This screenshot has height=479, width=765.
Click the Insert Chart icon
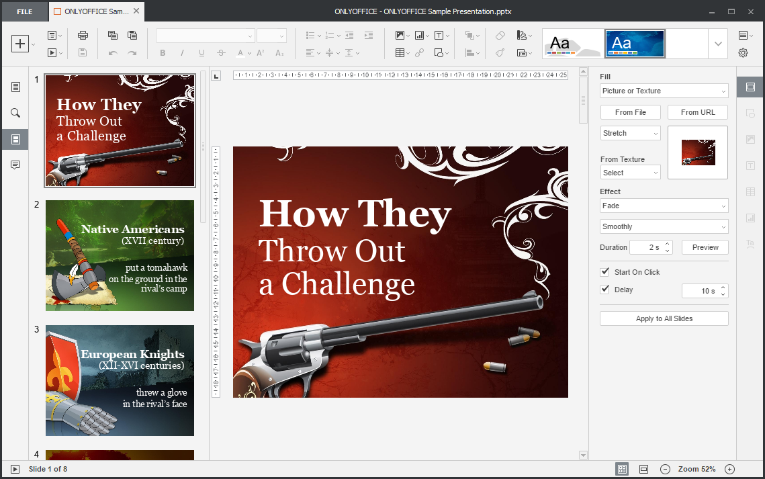point(420,36)
